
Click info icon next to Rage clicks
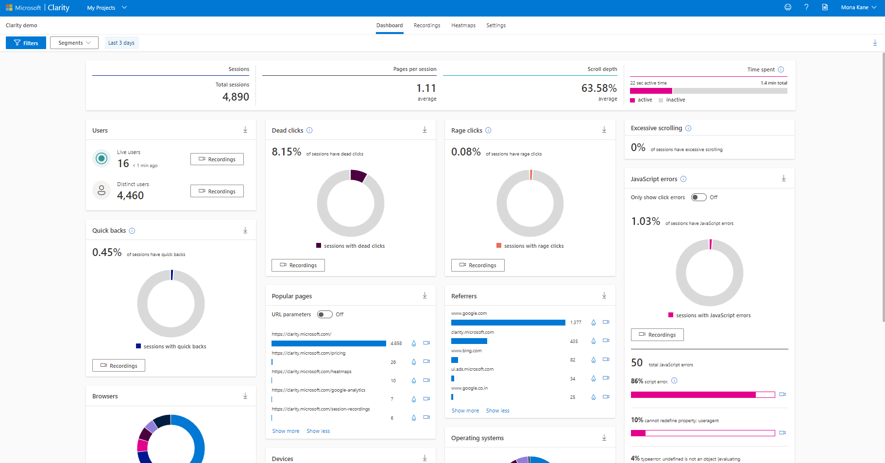(488, 130)
